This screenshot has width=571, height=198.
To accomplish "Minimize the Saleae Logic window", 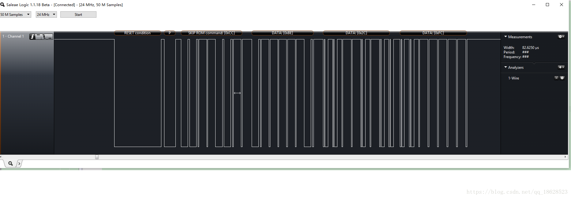I will 534,5.
